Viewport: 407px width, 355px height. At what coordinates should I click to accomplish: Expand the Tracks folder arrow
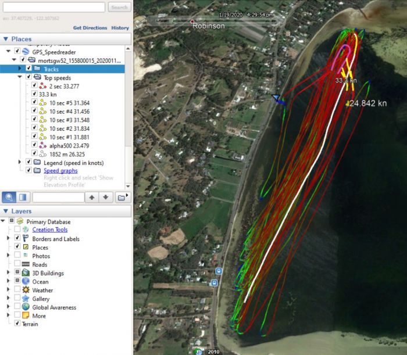pos(20,69)
